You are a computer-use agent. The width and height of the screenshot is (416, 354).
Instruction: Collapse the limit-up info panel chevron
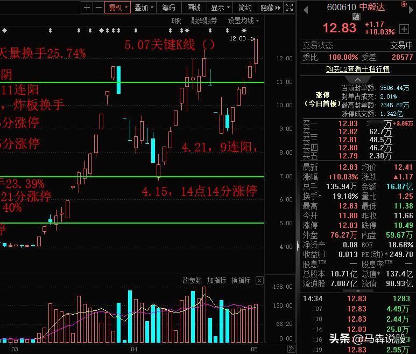[x=358, y=80]
